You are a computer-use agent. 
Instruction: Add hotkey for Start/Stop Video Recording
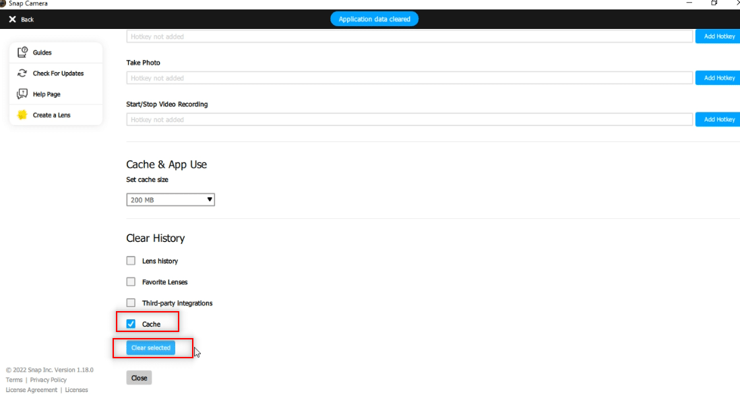(718, 119)
